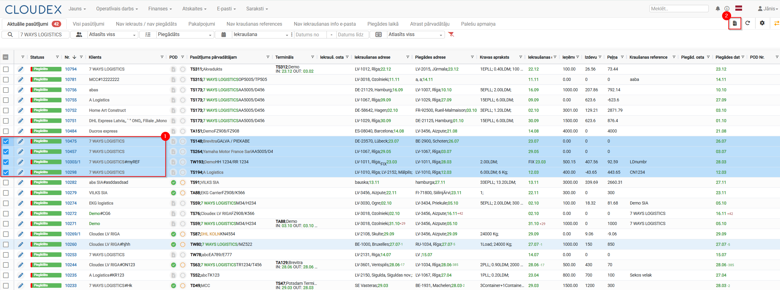Open the Piegādāts status dropdown
The image size is (780, 290).
tap(184, 34)
